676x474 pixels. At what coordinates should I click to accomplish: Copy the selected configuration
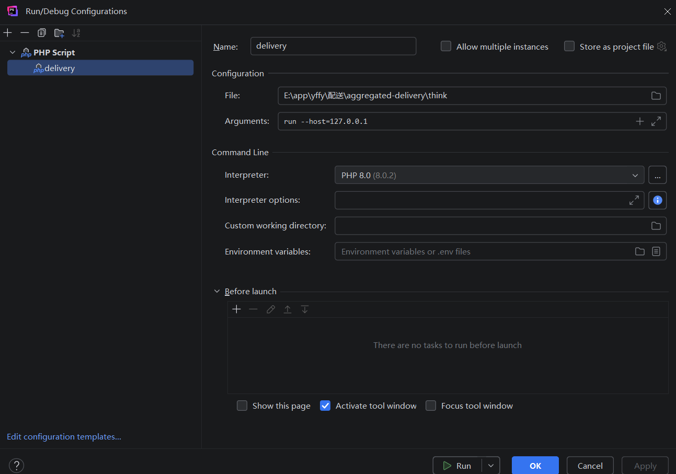[42, 33]
